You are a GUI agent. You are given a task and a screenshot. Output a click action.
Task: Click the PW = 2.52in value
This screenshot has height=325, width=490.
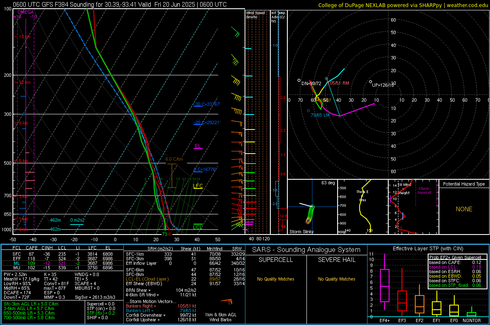15,274
